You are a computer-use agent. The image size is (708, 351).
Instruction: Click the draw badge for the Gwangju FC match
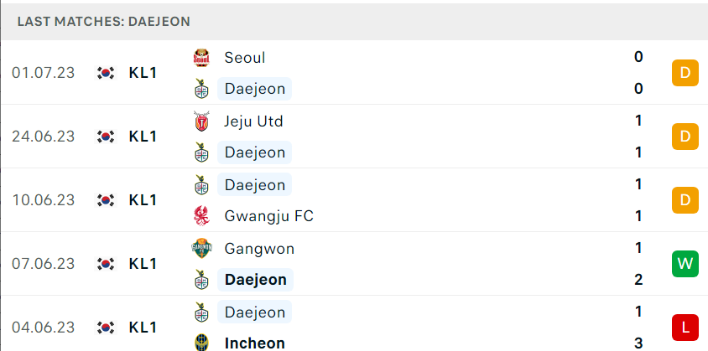685,200
